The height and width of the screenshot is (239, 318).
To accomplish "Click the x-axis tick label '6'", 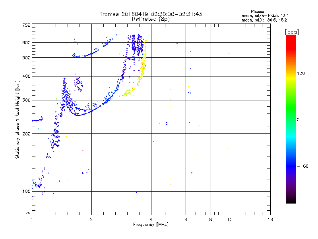I will point(186,219).
